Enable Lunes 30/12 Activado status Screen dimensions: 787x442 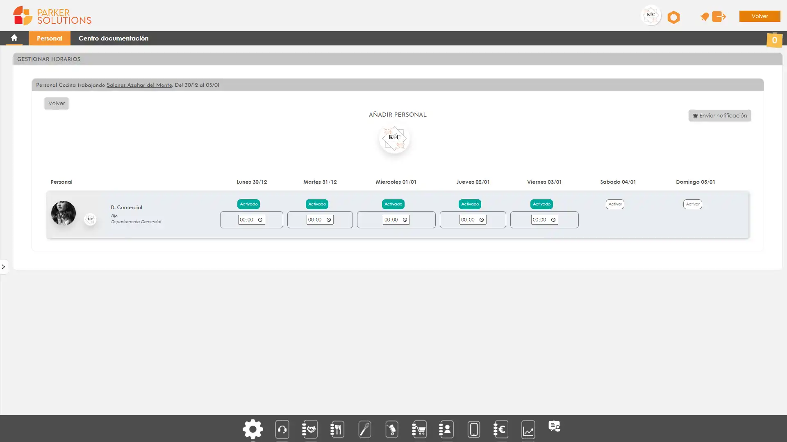click(x=249, y=203)
